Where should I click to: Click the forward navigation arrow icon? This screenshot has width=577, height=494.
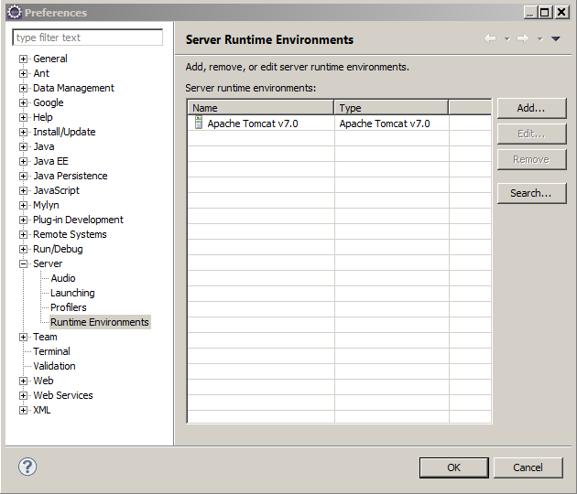(x=523, y=38)
